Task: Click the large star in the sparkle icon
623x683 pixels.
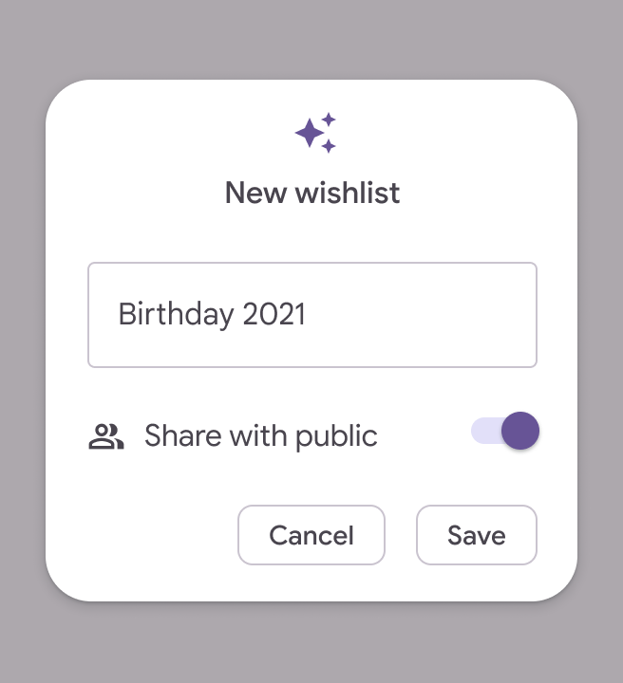Action: pyautogui.click(x=310, y=134)
